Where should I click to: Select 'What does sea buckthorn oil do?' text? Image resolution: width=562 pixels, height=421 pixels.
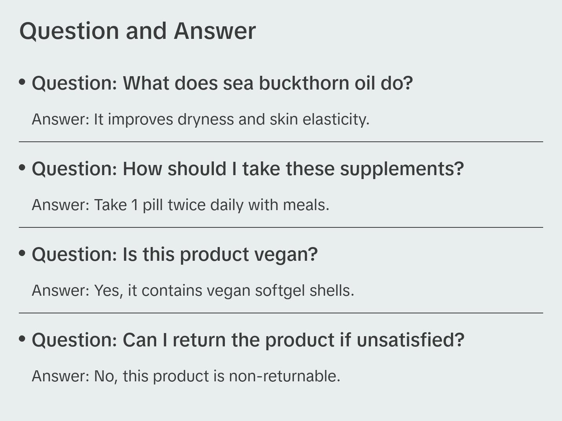click(x=268, y=83)
